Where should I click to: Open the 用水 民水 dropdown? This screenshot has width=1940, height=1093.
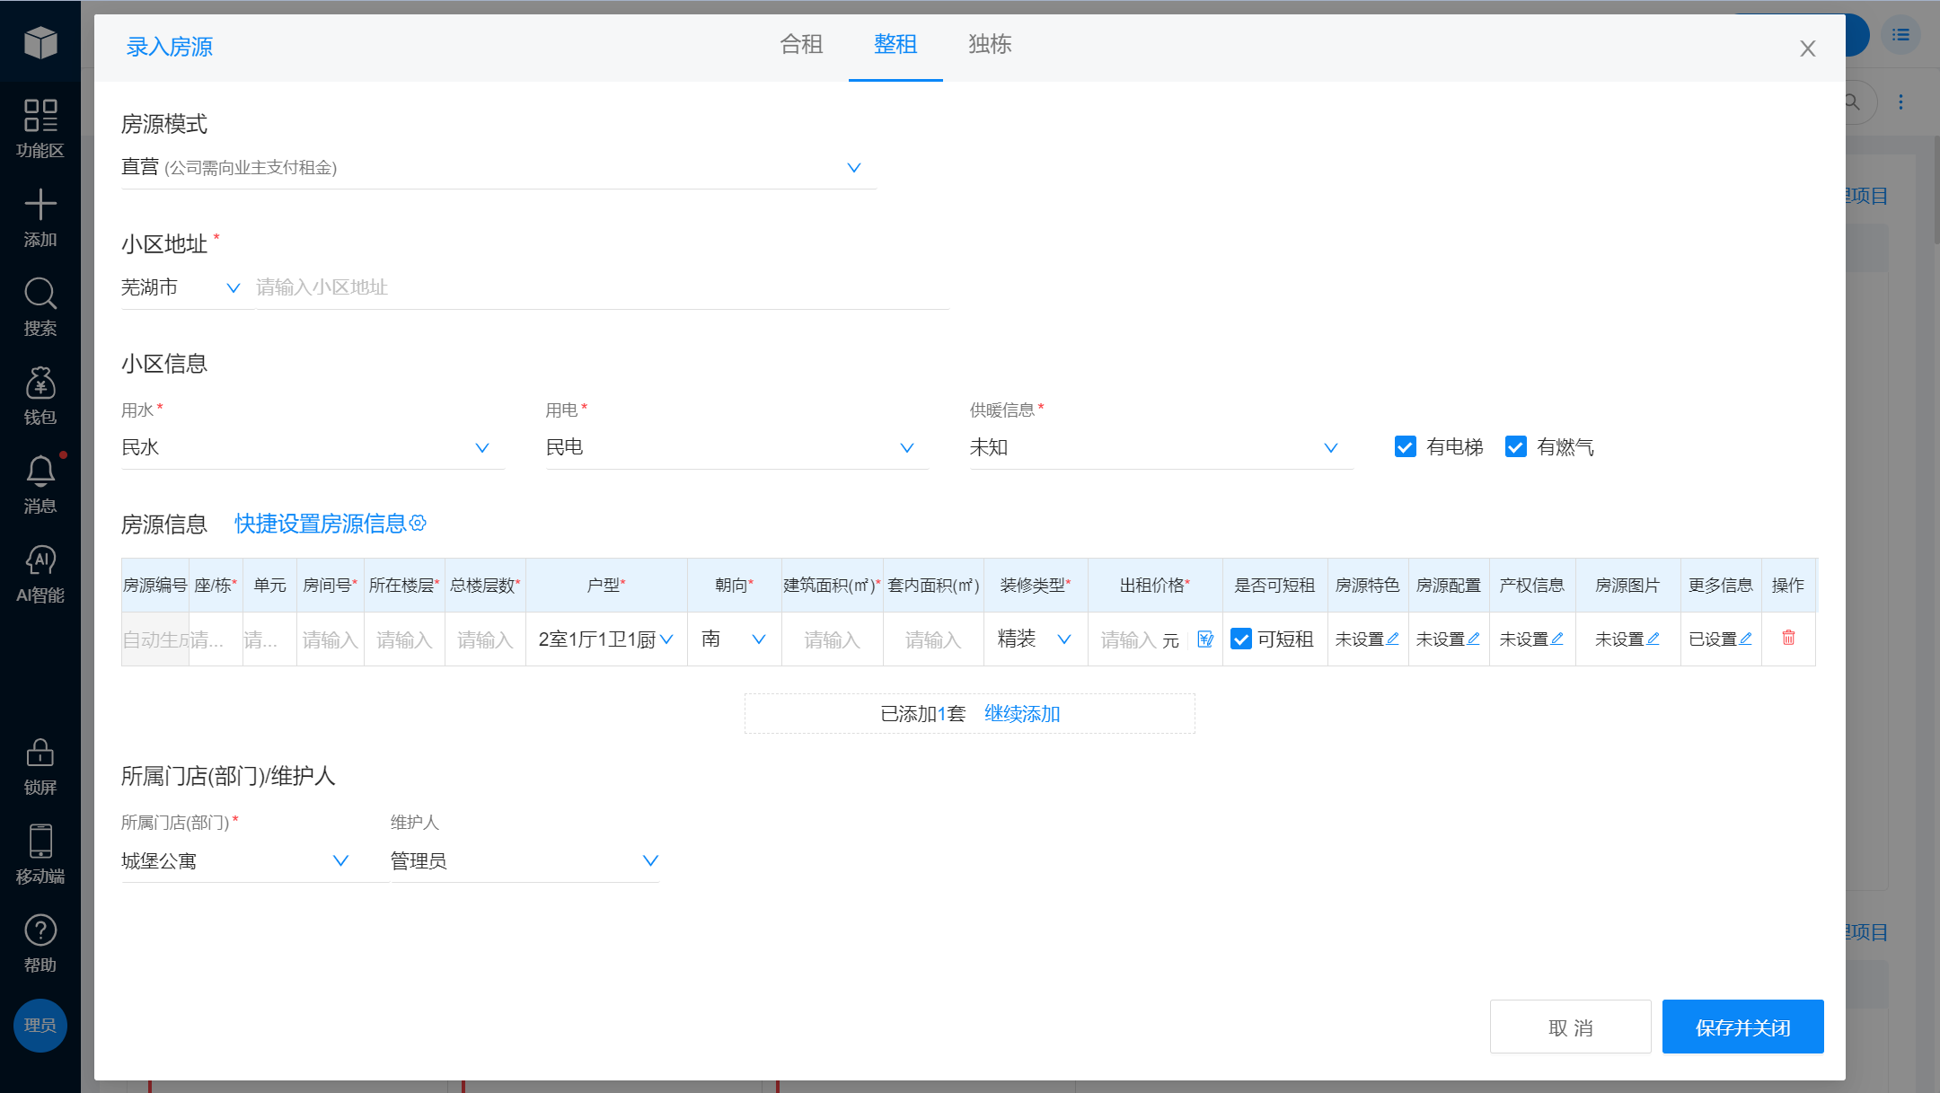tap(313, 447)
